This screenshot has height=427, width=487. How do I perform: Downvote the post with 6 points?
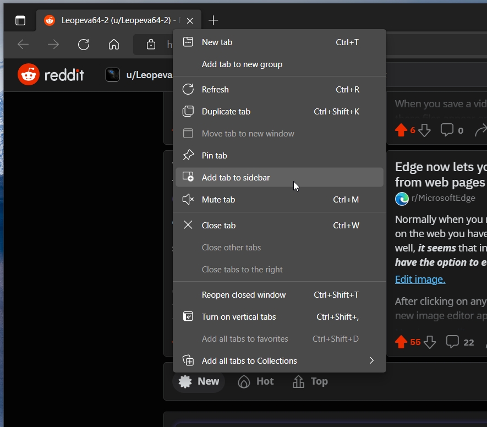424,130
